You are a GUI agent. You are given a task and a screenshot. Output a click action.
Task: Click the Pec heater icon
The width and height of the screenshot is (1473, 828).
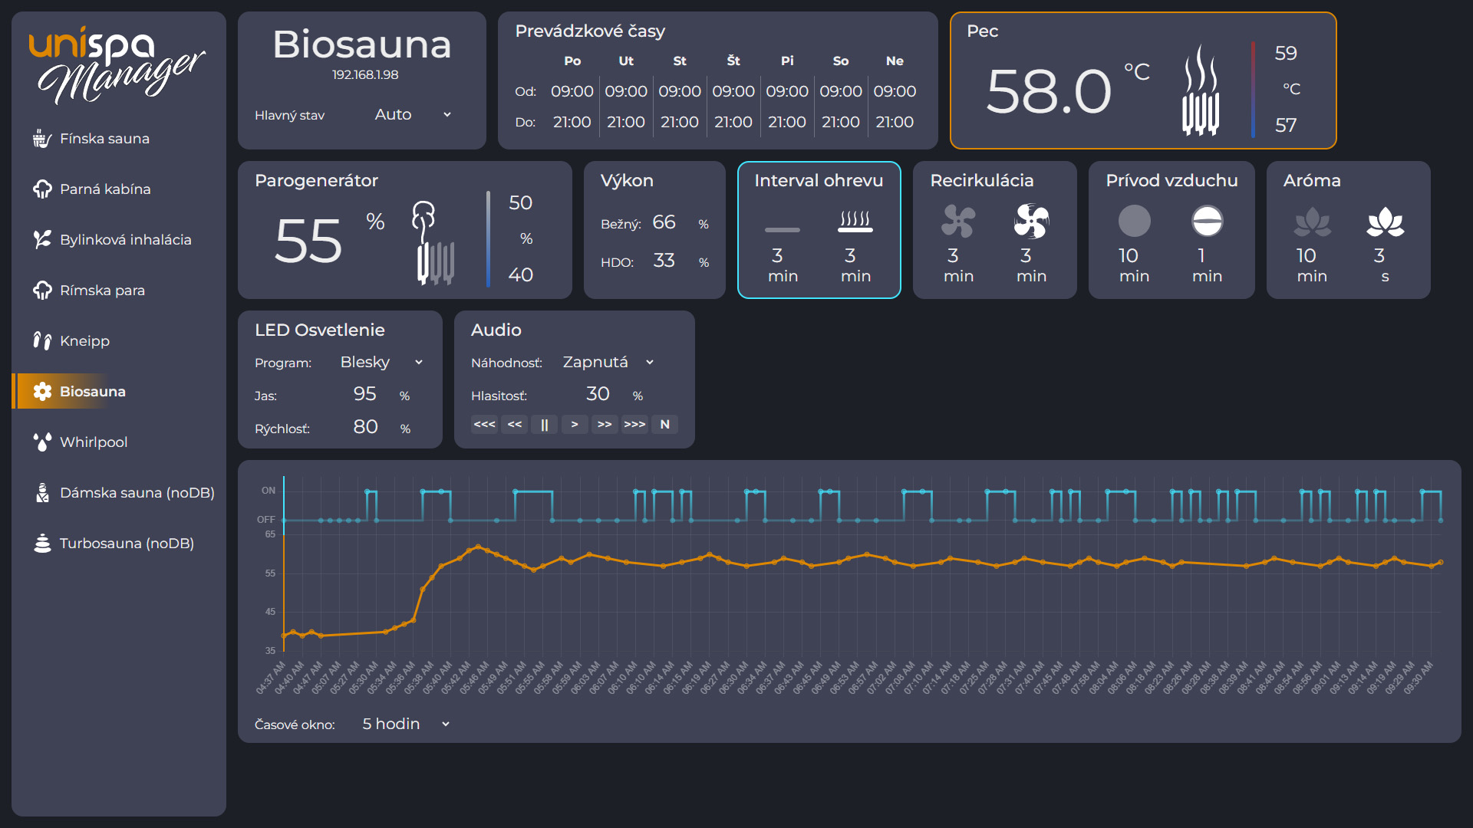(1201, 90)
